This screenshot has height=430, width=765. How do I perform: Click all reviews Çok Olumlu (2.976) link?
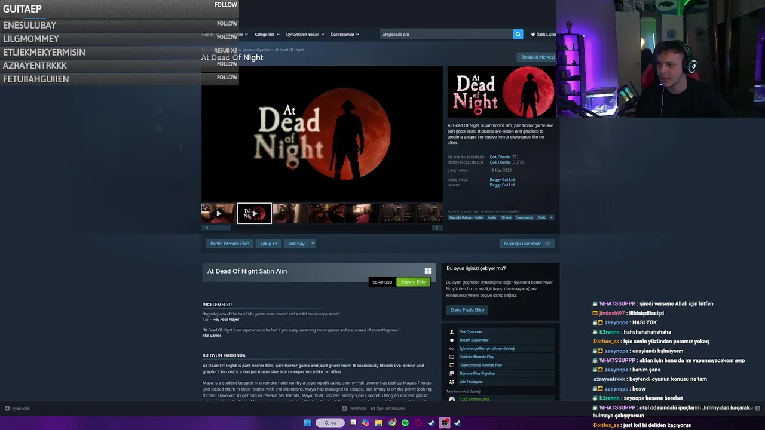pos(507,162)
